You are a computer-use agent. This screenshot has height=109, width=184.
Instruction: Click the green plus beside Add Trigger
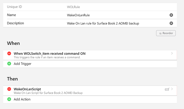click(9, 64)
